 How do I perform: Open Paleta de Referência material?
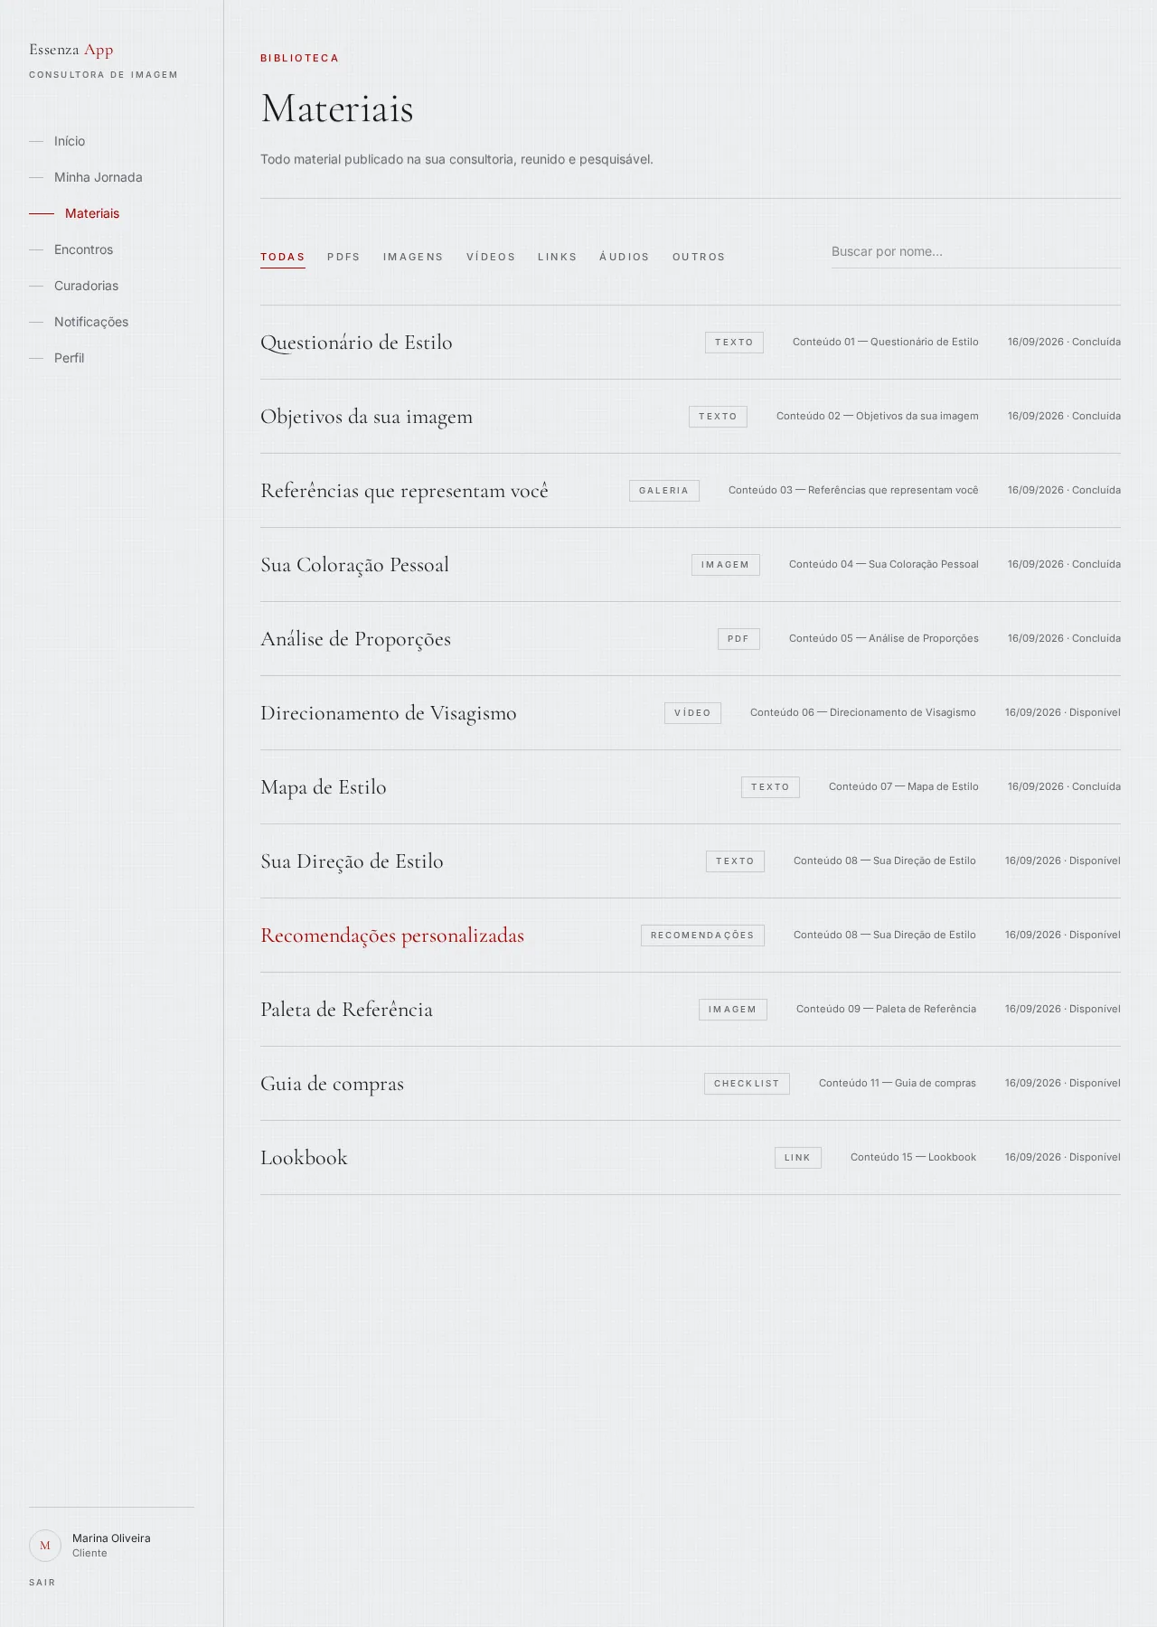tap(346, 1010)
